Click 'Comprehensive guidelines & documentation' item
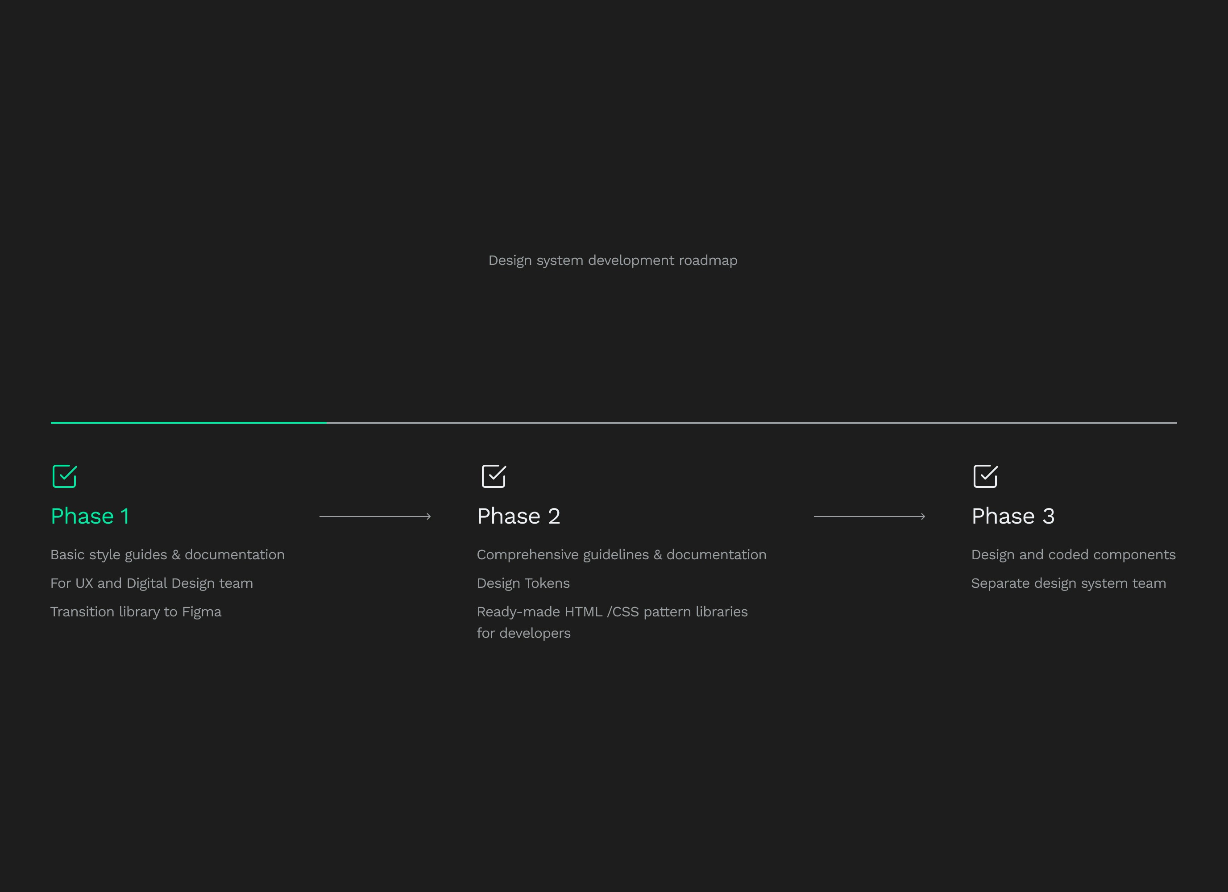Screen dimensions: 1228x892 [x=622, y=555]
